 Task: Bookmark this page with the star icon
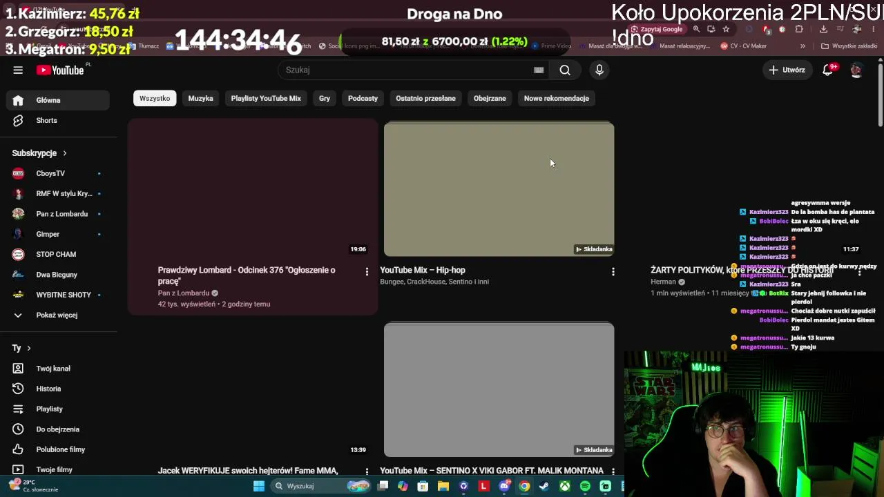coord(726,29)
